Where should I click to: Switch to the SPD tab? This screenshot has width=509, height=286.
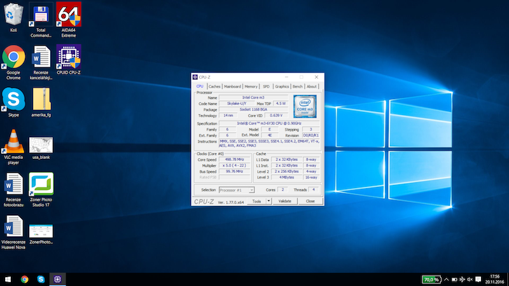coord(266,86)
